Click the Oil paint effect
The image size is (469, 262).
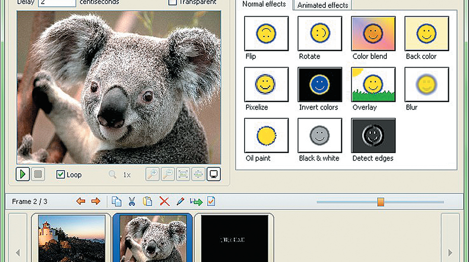(x=266, y=136)
